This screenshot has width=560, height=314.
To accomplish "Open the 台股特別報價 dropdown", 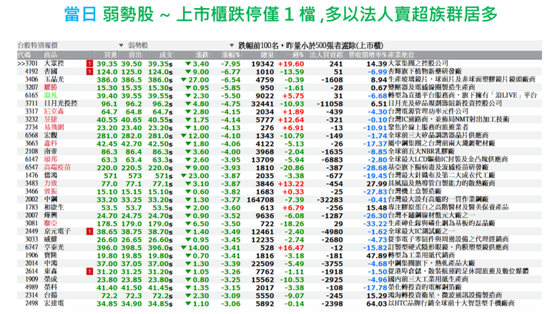I will click(x=121, y=45).
